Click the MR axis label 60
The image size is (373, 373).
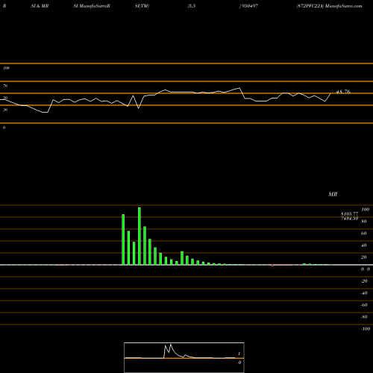pos(364,233)
